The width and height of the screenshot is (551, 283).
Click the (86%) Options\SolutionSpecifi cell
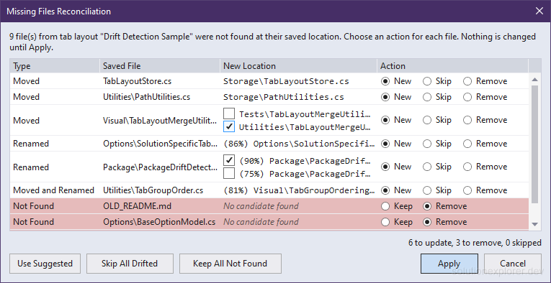(x=298, y=144)
